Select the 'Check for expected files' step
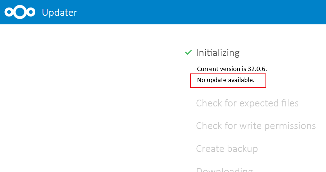The height and width of the screenshot is (172, 326). click(x=247, y=103)
